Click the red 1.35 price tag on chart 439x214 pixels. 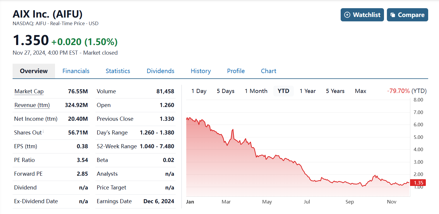[418, 183]
